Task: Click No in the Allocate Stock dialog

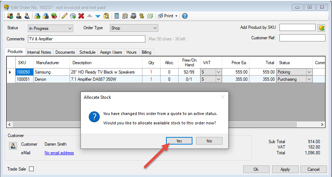Action: (209, 141)
